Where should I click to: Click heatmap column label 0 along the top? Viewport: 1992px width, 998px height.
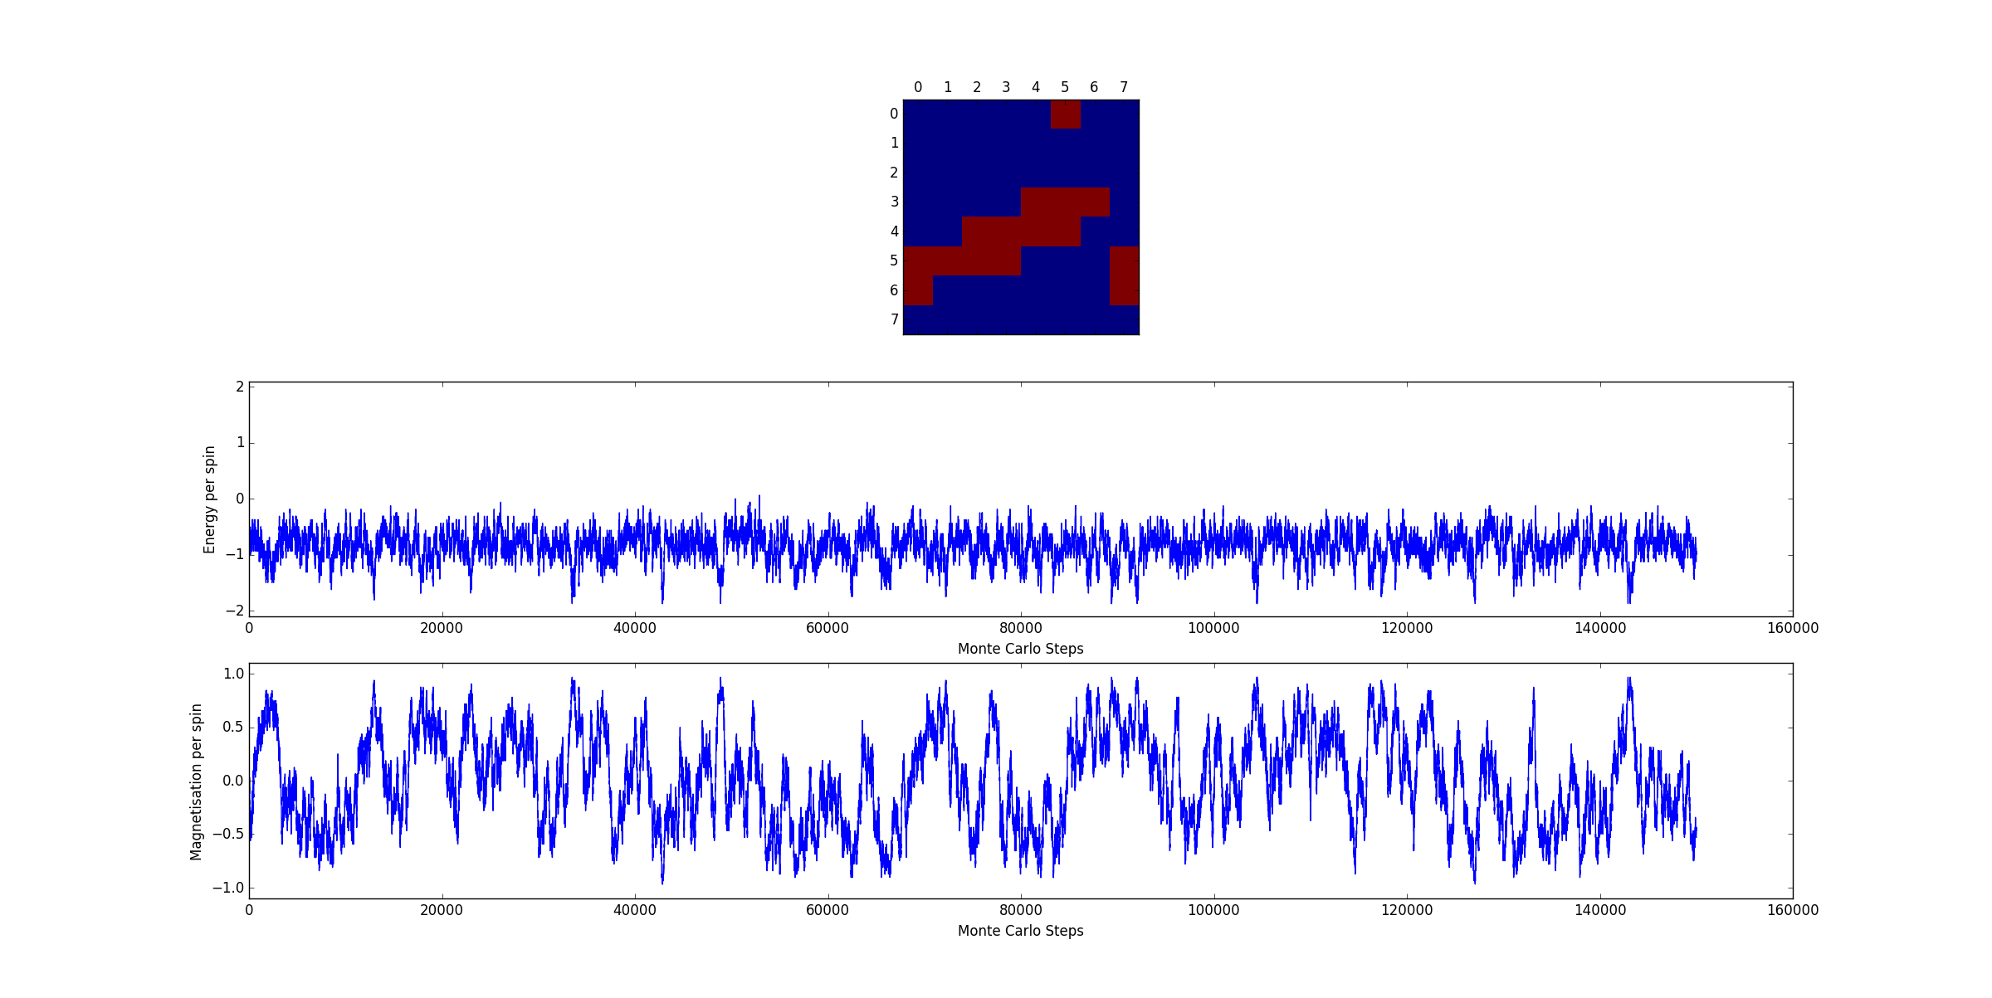pos(918,87)
